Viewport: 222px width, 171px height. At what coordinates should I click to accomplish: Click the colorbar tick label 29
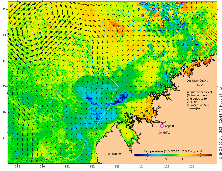coord(165,159)
